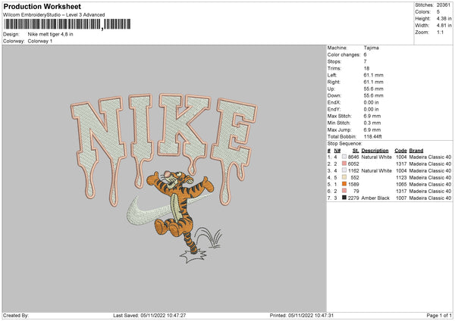455x321 pixels.
Task: Click the Brand column header
Action: 416,151
